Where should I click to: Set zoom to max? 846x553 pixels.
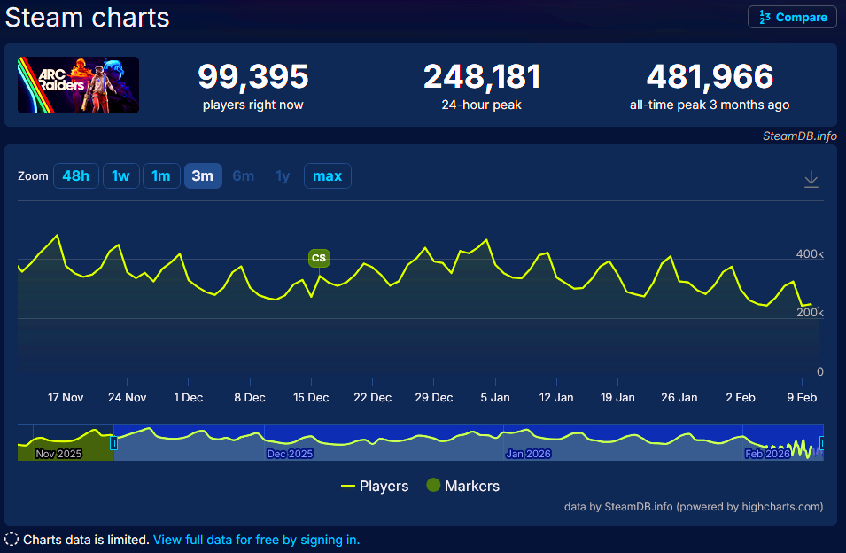pyautogui.click(x=328, y=175)
